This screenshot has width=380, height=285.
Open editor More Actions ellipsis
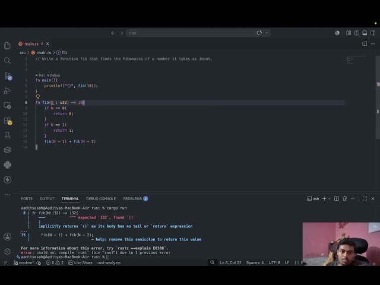[373, 44]
